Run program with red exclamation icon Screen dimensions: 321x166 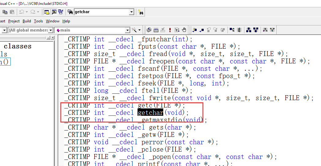click(x=170, y=30)
